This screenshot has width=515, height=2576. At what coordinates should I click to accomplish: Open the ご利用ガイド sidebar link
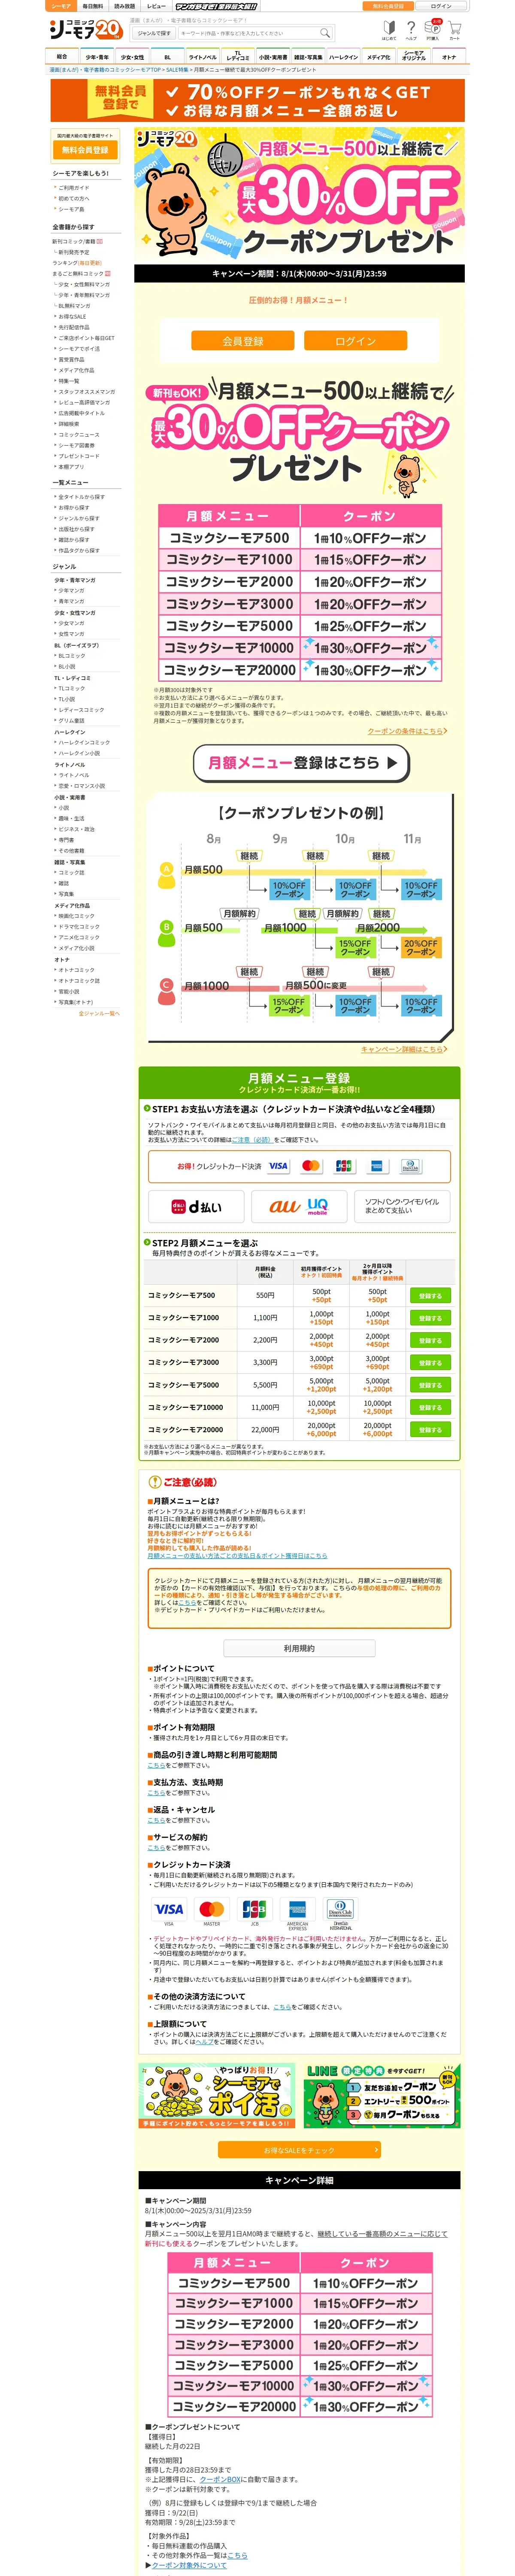pyautogui.click(x=73, y=187)
